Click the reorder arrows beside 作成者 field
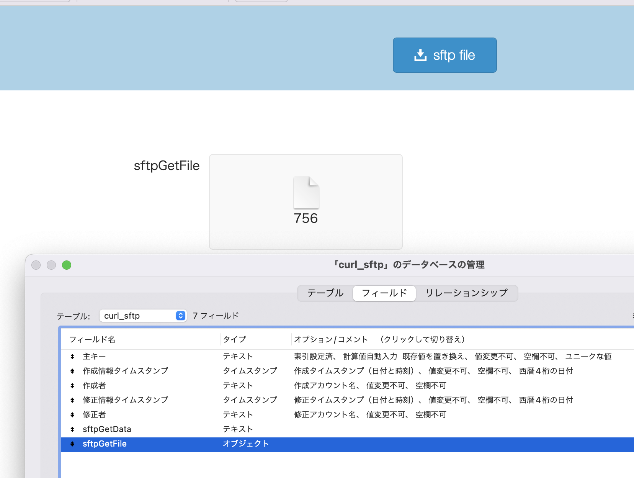 [x=72, y=385]
